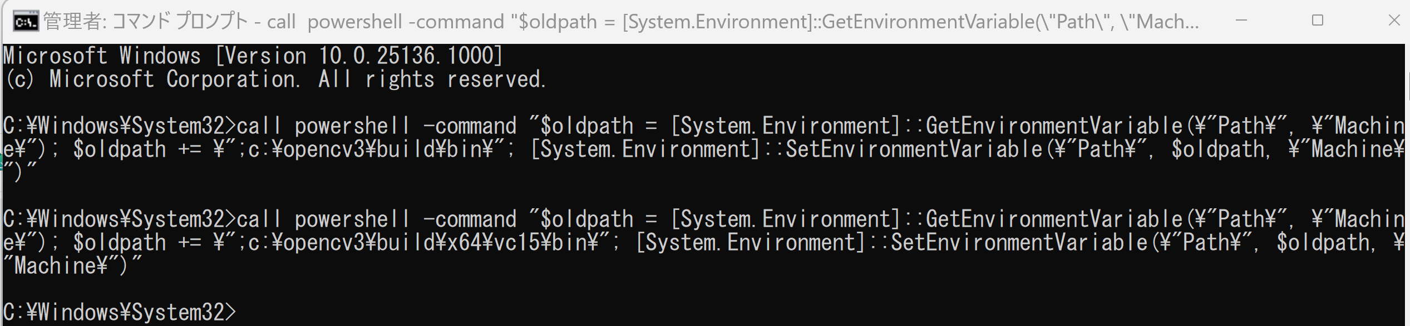The image size is (1410, 326).
Task: Minimize the Command Prompt window
Action: coord(1241,21)
